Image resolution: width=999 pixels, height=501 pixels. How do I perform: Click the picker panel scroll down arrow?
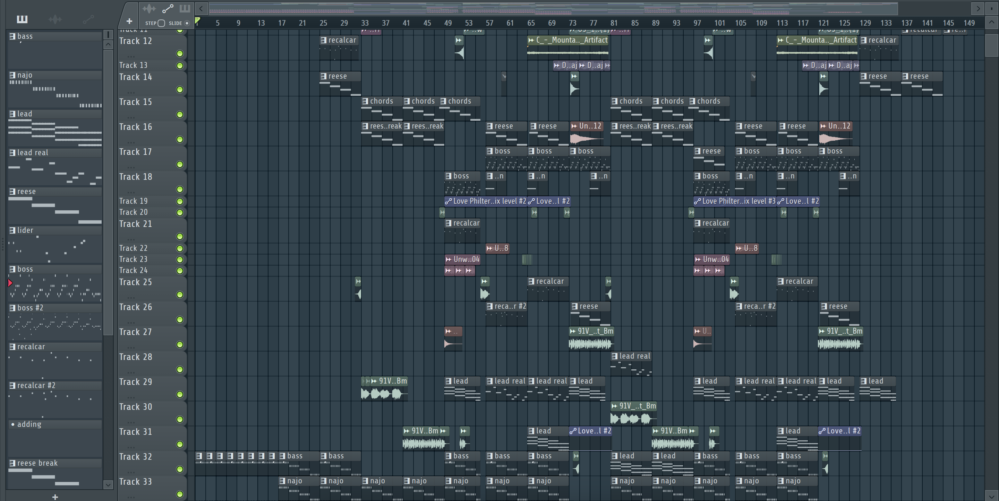click(x=108, y=484)
